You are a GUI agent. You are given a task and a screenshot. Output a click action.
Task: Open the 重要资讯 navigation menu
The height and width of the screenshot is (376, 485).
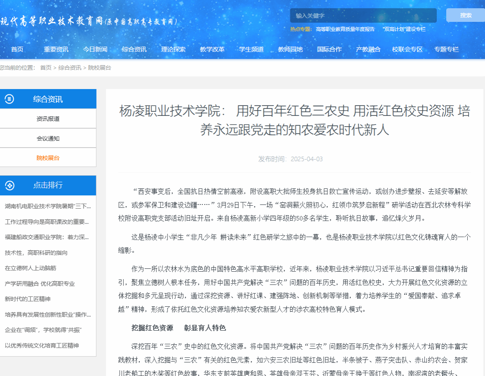56,49
